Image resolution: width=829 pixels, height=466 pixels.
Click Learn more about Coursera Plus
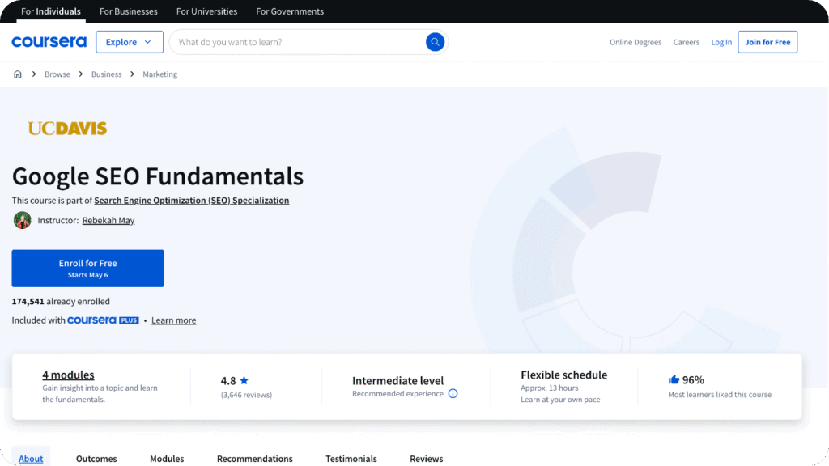173,320
